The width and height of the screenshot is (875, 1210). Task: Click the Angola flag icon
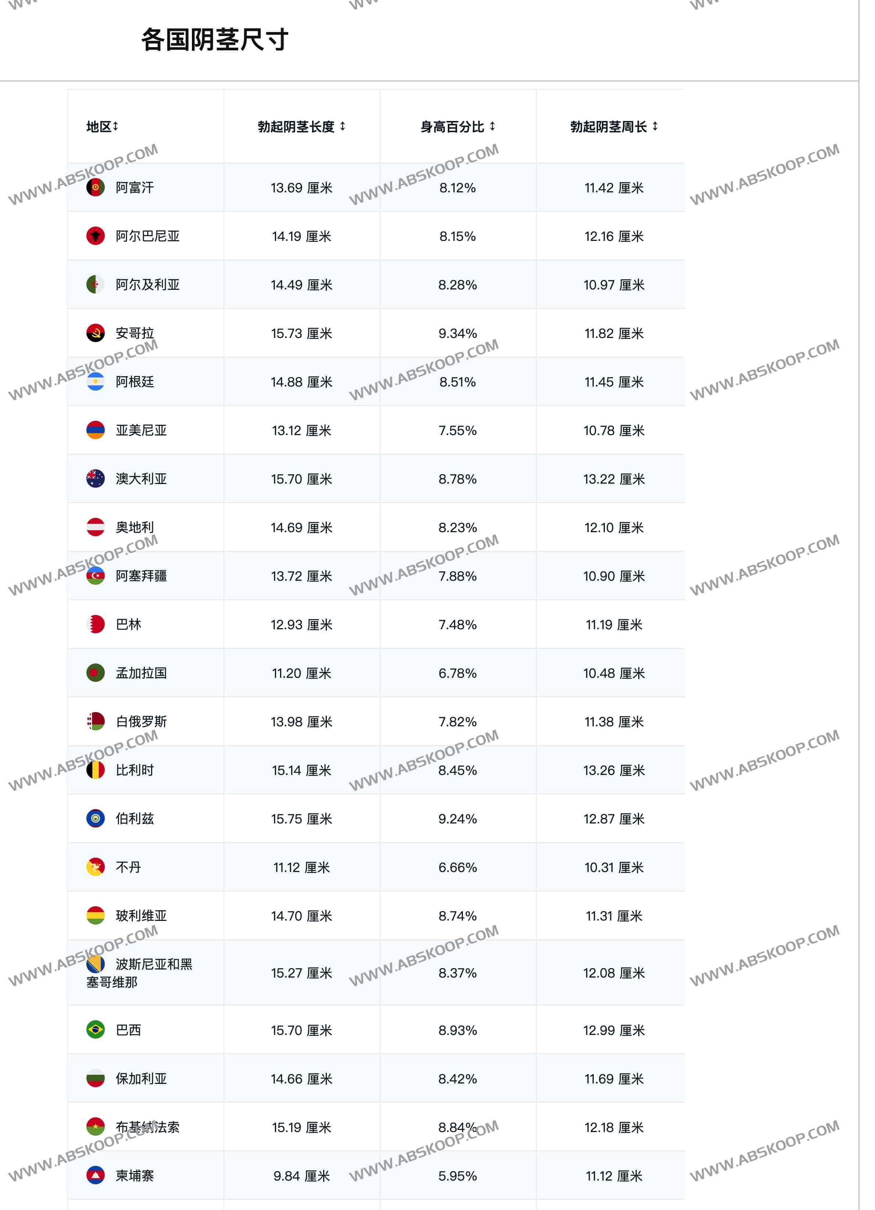click(x=96, y=333)
